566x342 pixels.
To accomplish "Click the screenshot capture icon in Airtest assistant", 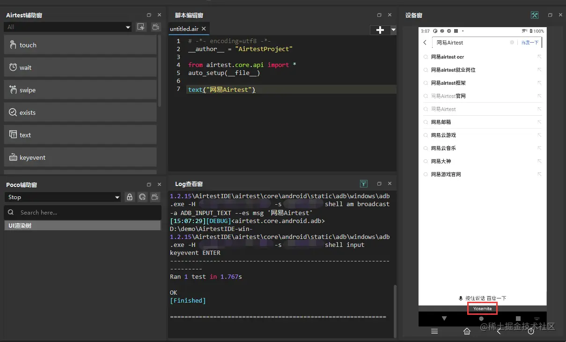I will [x=140, y=27].
